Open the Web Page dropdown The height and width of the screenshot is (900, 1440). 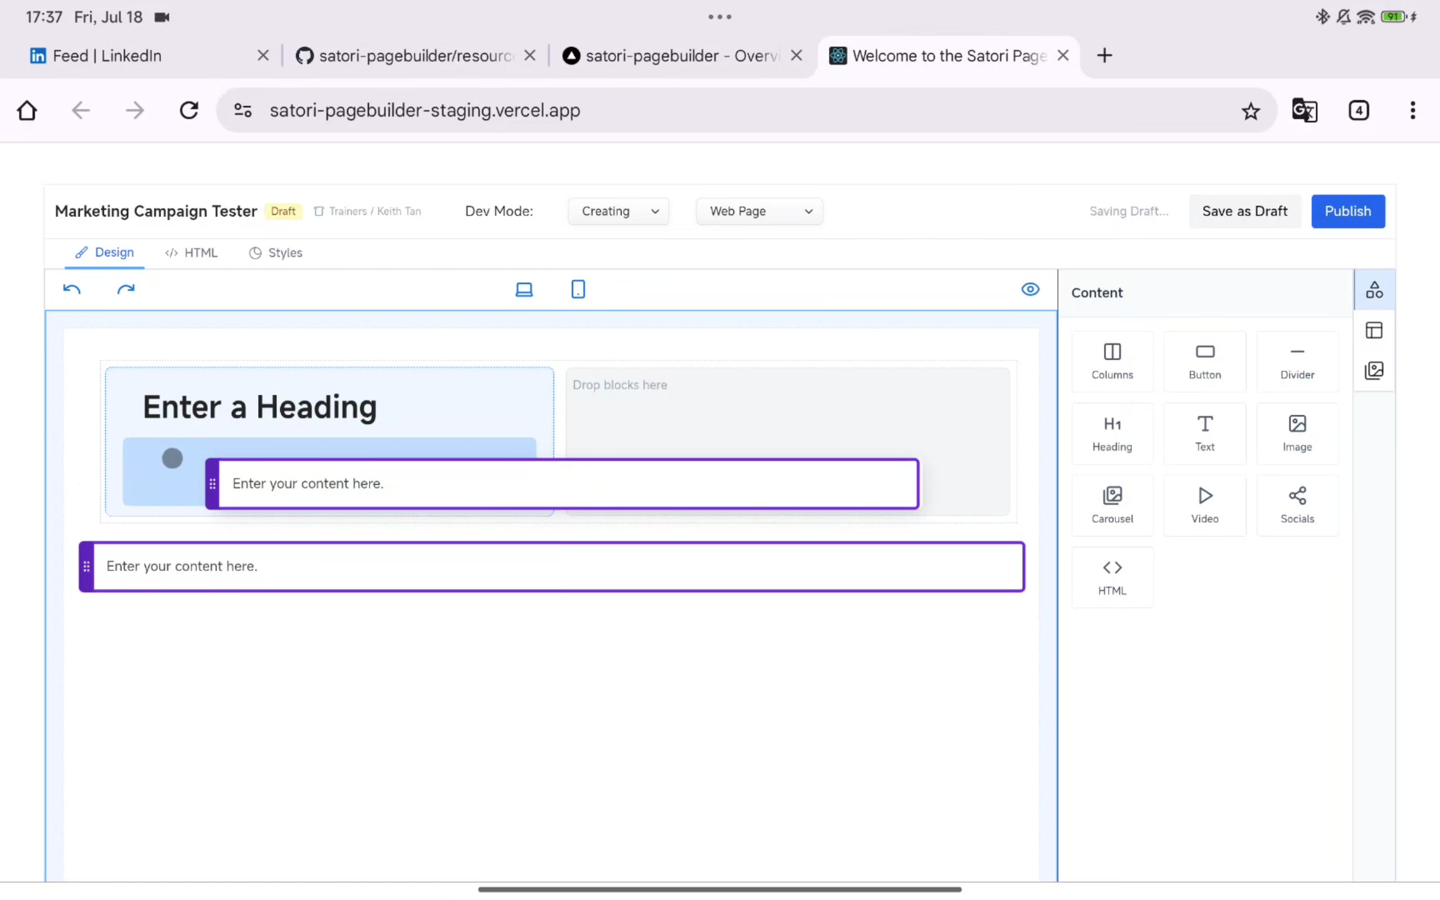coord(759,211)
